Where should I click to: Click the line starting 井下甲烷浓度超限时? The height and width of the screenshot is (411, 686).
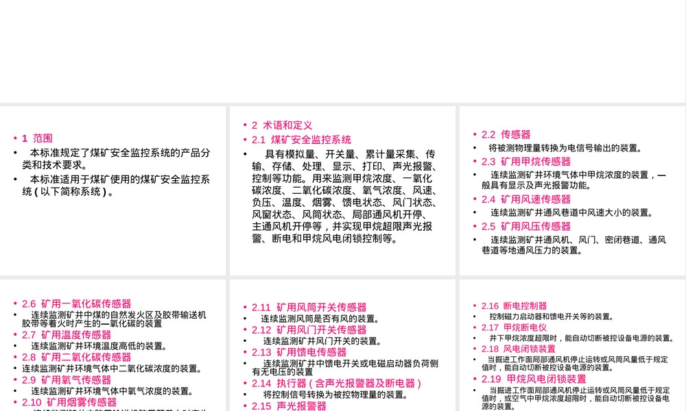pos(582,338)
